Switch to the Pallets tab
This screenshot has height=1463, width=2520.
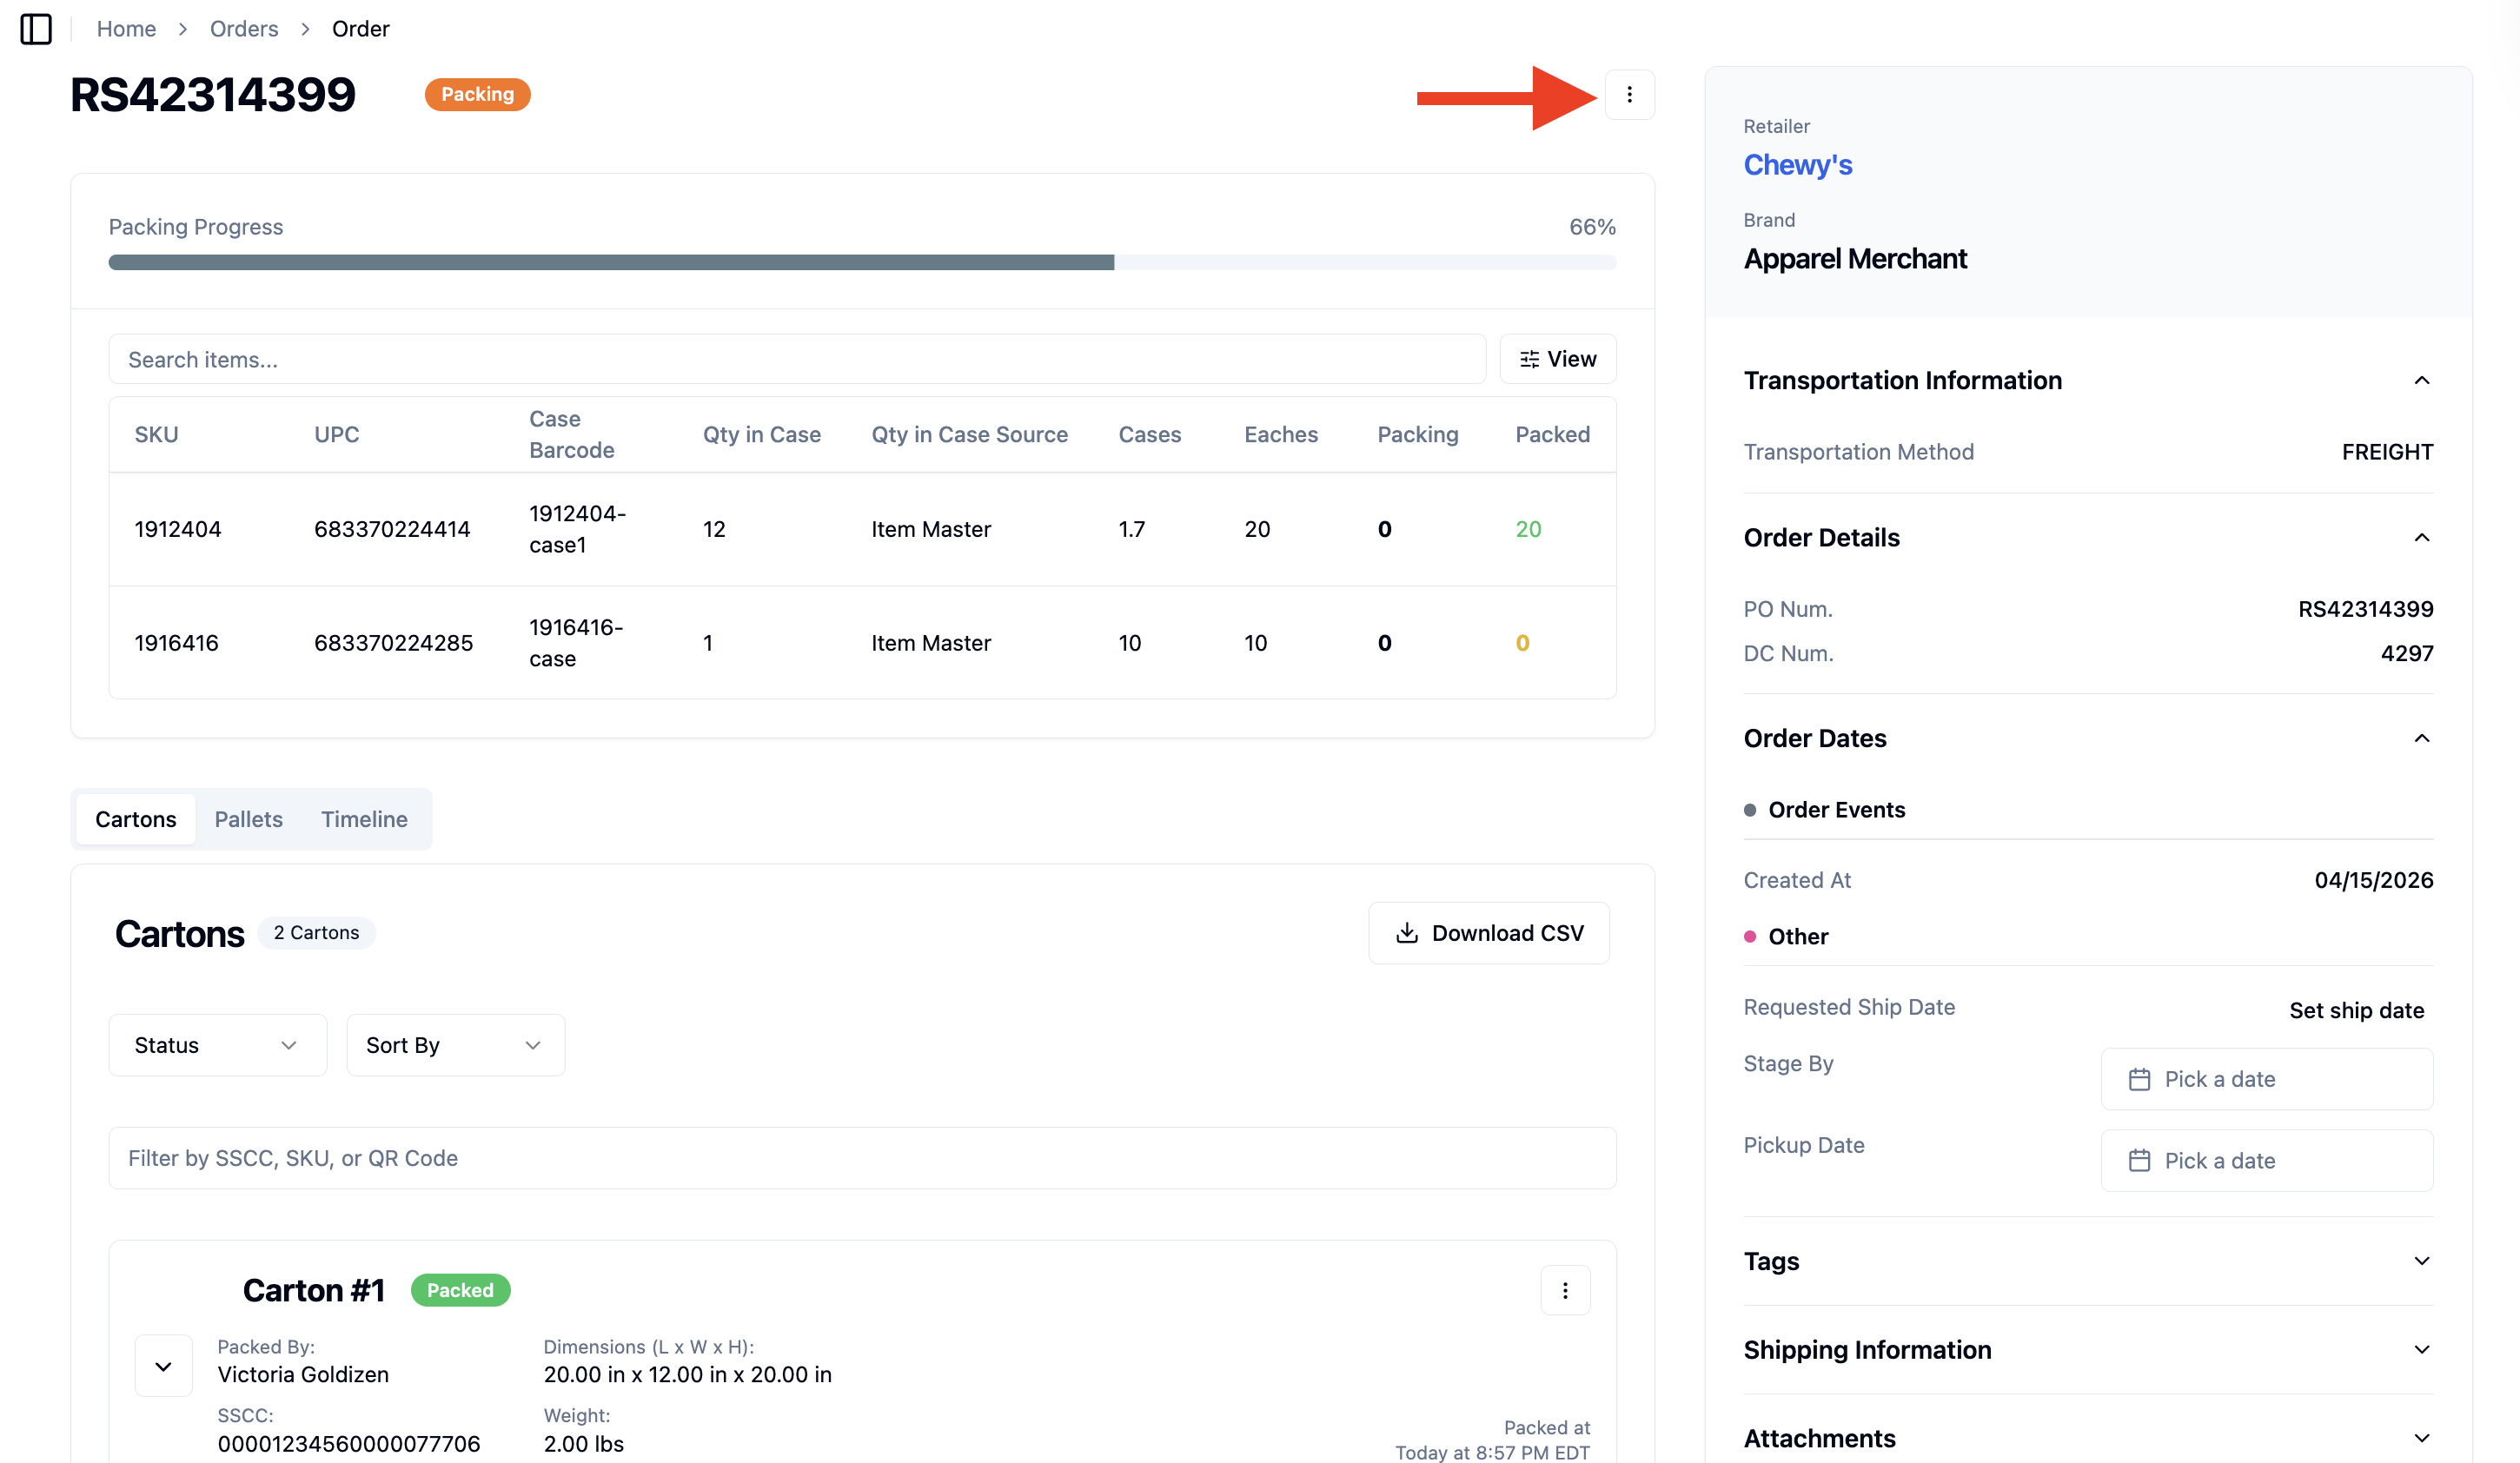pos(248,819)
